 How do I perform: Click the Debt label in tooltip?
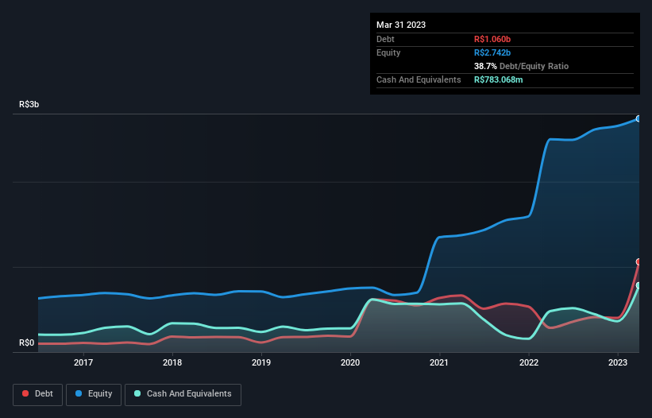click(385, 39)
